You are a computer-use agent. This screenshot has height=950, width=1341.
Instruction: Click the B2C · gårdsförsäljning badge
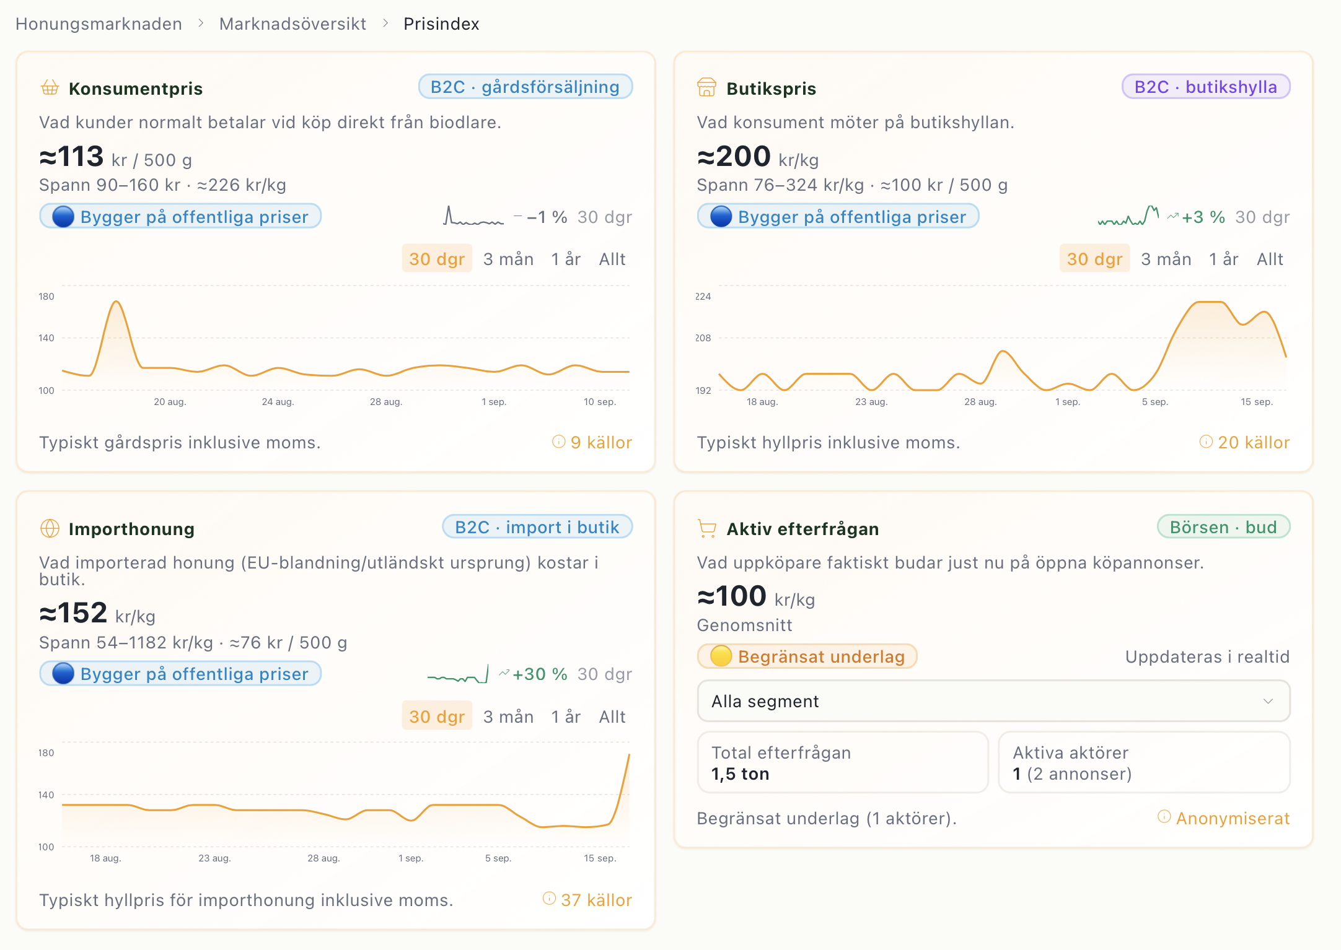[x=525, y=87]
